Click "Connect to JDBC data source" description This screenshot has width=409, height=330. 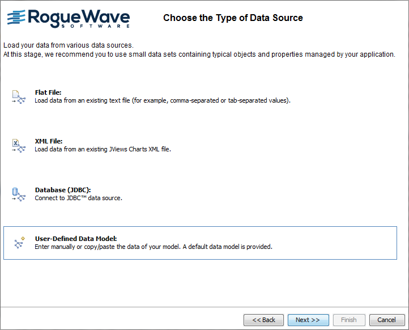coord(79,198)
